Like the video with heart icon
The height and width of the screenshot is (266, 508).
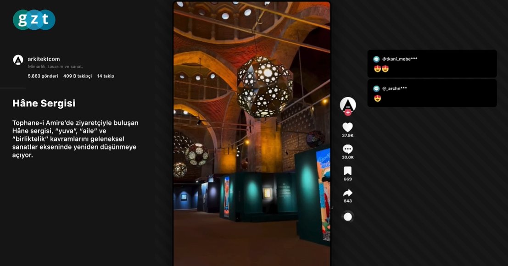tap(348, 127)
